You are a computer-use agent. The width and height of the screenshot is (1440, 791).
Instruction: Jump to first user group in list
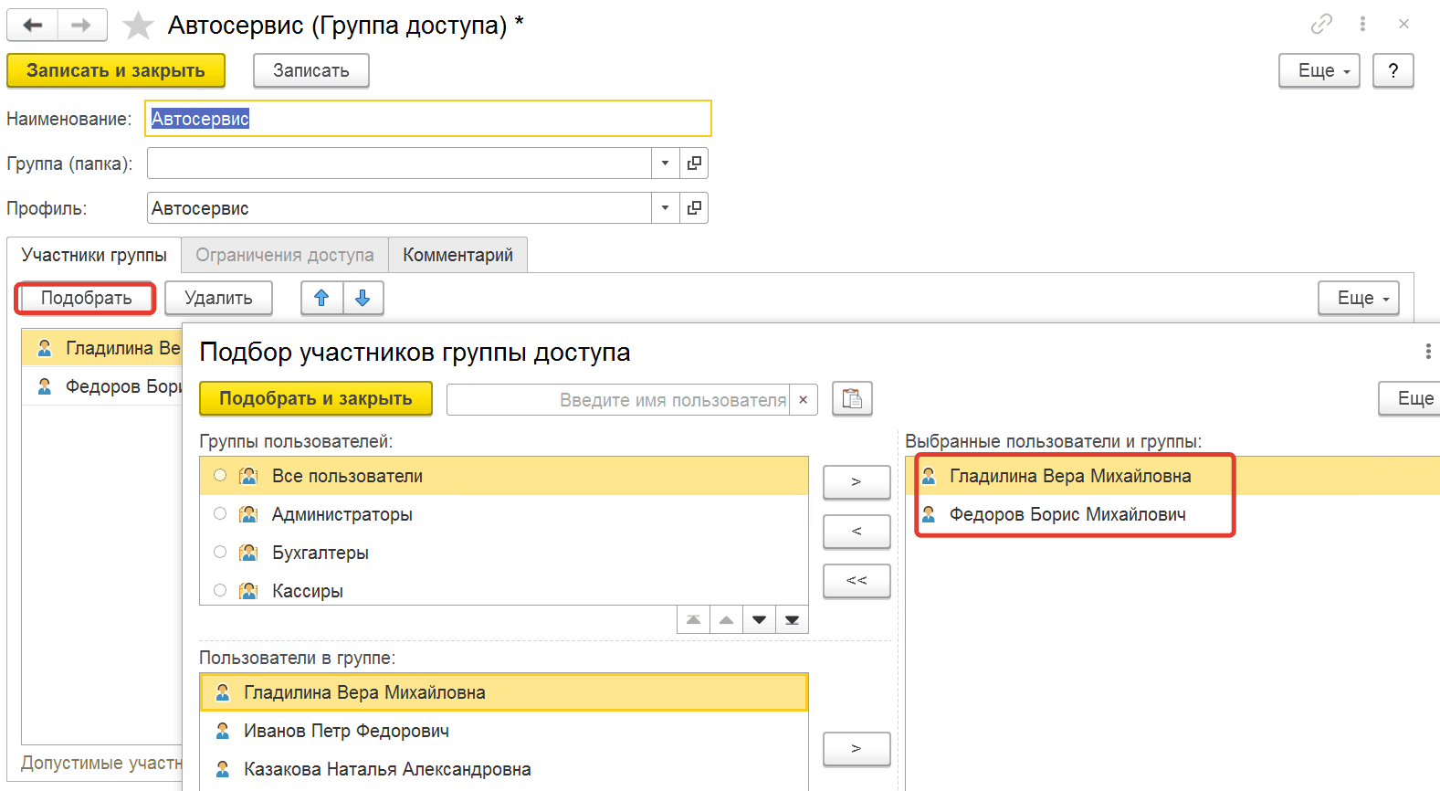(694, 620)
